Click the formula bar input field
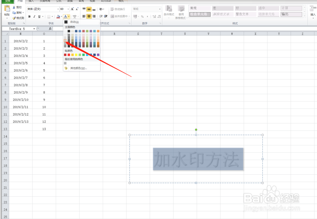Image resolution: width=317 pixels, height=219 pixels. [184, 29]
